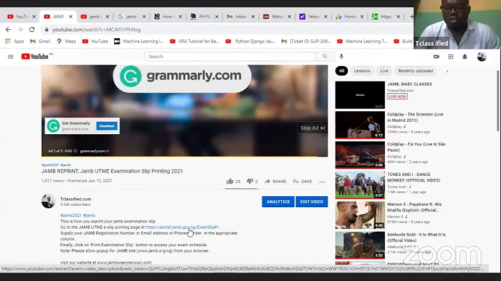Go back with the browser back arrow
Screen dimensions: 501x281
[8, 29]
